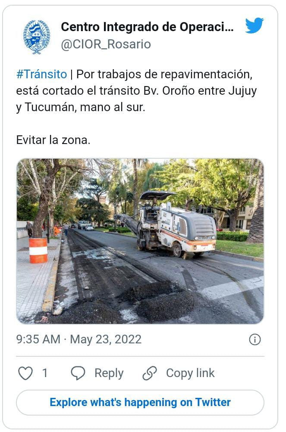Click the tweet text about Bv. Oroño
The image size is (286, 432).
136,91
